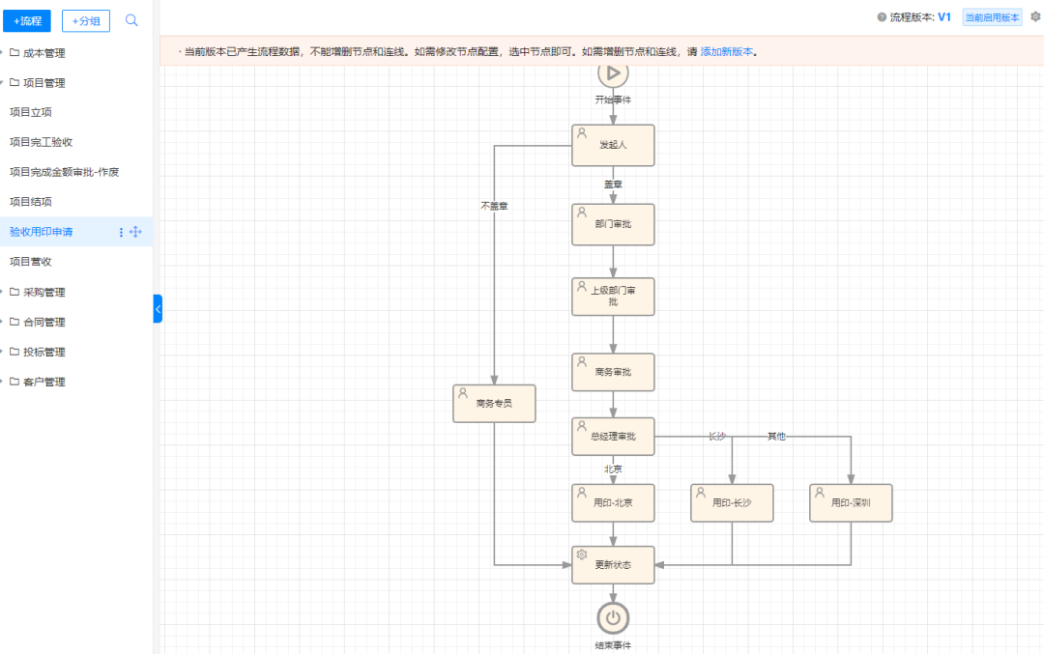Open the 项目结项 process
The width and height of the screenshot is (1044, 654).
(31, 202)
